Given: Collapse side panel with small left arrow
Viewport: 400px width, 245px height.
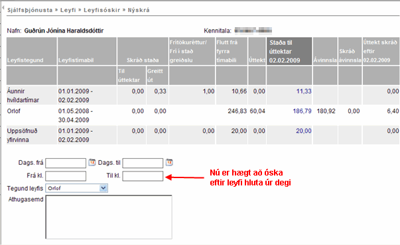Looking at the screenshot, I should (3, 8).
